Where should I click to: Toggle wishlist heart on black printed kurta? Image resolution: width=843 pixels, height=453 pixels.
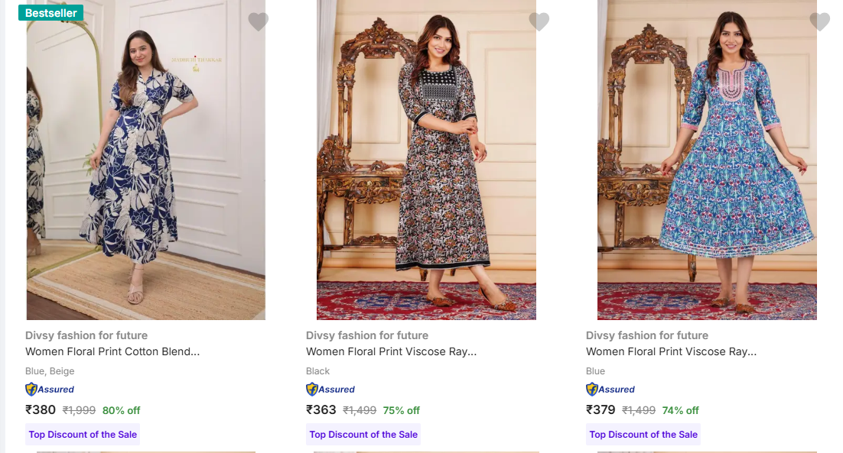click(x=539, y=22)
